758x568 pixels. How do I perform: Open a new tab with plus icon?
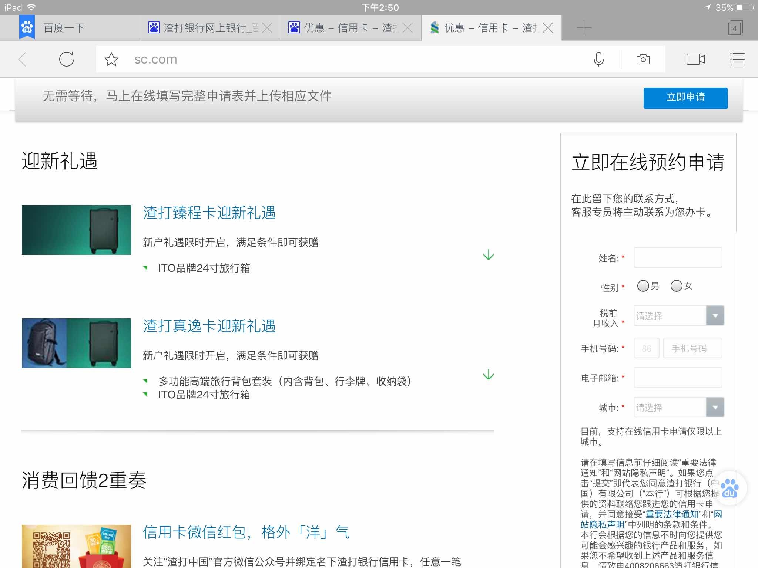click(x=584, y=28)
